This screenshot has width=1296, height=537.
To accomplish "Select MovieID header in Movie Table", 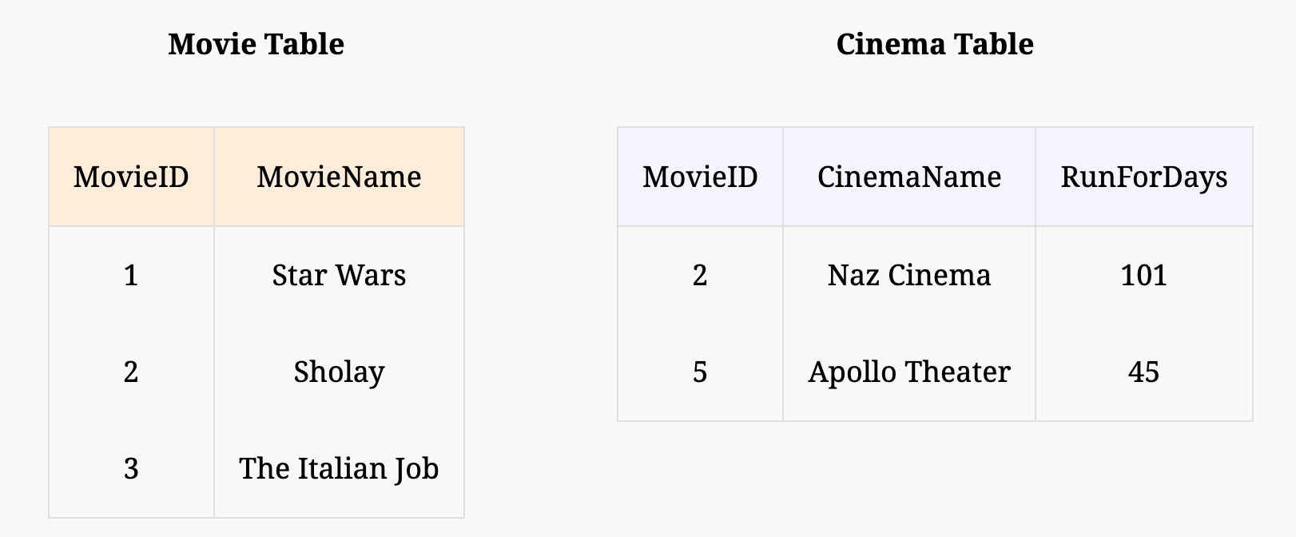I will pos(131,177).
